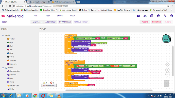Bookmark this page with the star icon
Viewport: 175px width, 98px height.
(168, 6)
